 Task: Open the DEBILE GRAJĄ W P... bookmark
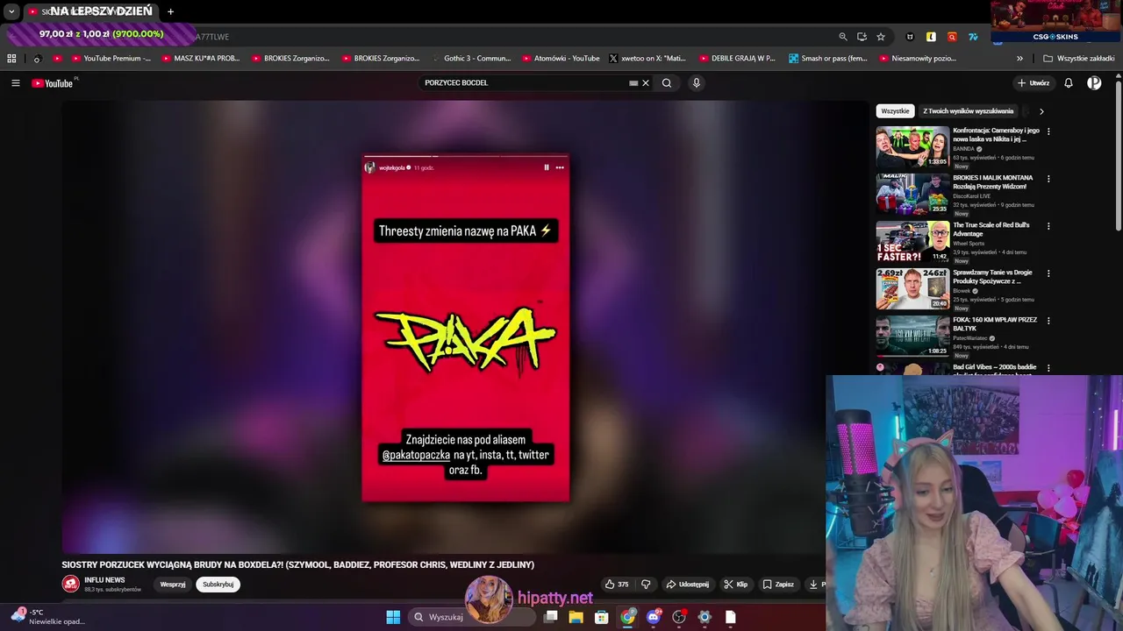coord(738,59)
